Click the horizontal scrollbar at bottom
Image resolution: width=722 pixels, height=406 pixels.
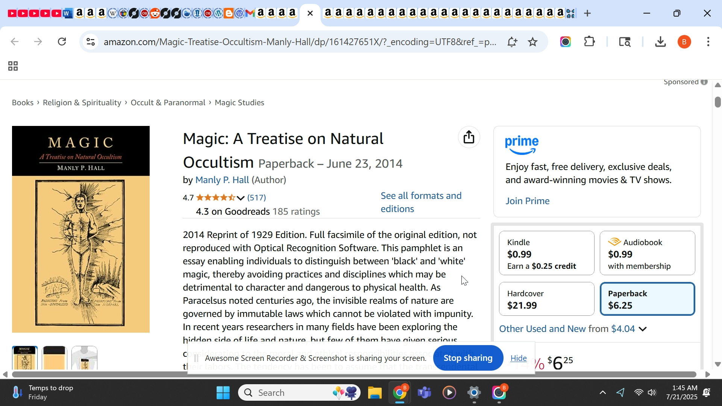pos(354,375)
